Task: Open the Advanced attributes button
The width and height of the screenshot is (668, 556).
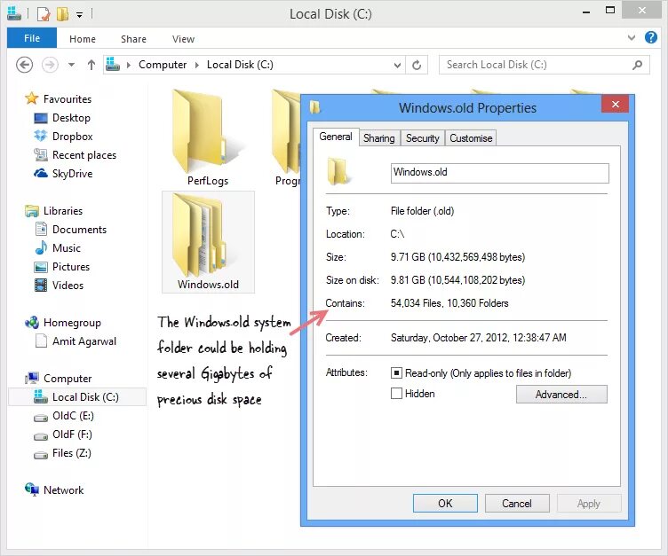Action: (x=561, y=395)
